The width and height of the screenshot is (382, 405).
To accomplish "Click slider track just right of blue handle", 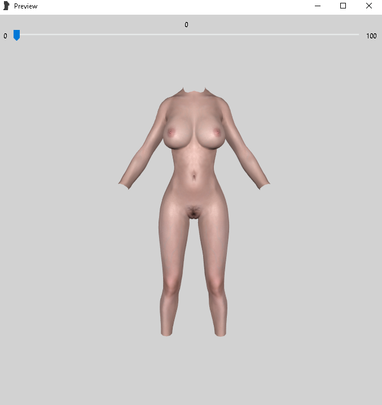I will (23, 34).
